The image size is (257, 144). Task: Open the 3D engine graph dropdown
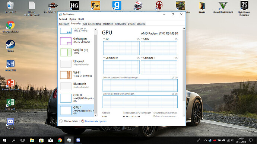(x=104, y=39)
